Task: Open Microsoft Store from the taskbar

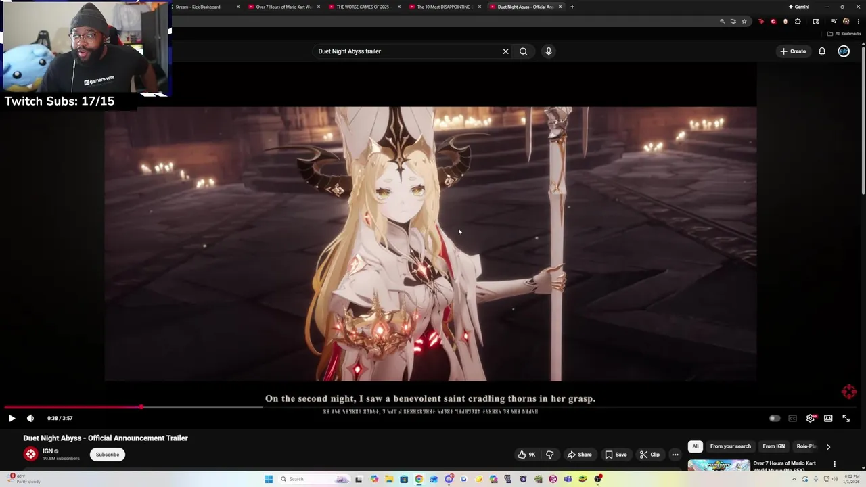Action: (x=404, y=479)
